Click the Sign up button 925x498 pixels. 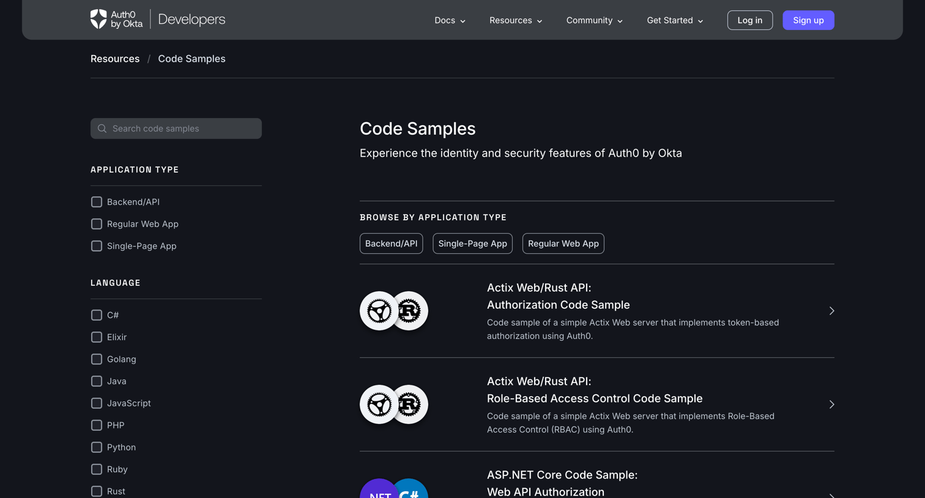click(x=808, y=20)
